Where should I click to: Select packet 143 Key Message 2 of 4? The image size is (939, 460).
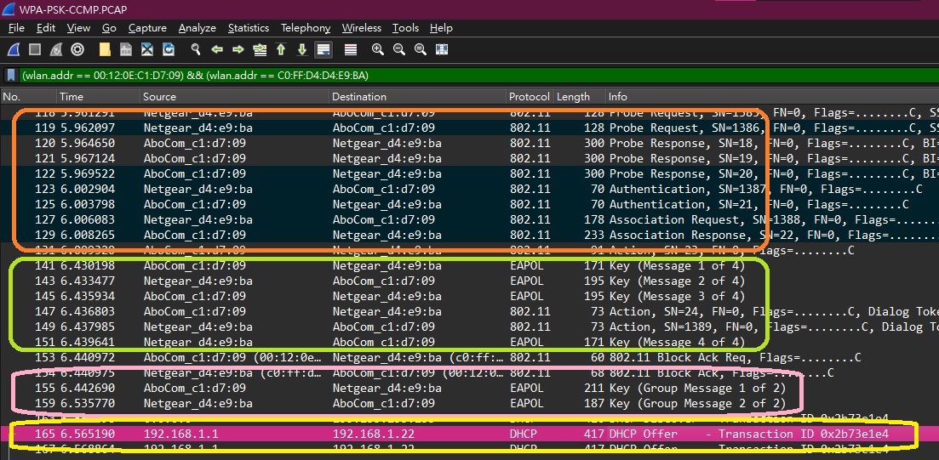coord(470,281)
